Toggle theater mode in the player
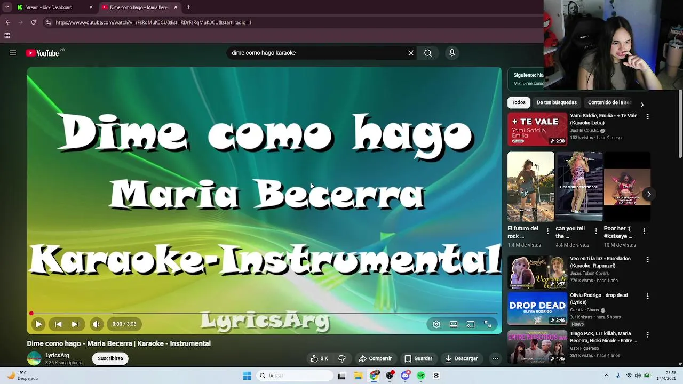 click(x=454, y=324)
